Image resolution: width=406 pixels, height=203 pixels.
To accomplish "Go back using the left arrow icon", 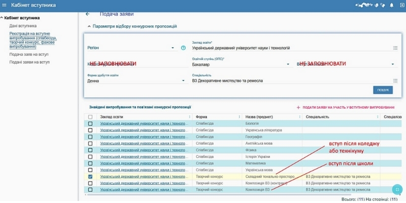I will click(x=87, y=14).
